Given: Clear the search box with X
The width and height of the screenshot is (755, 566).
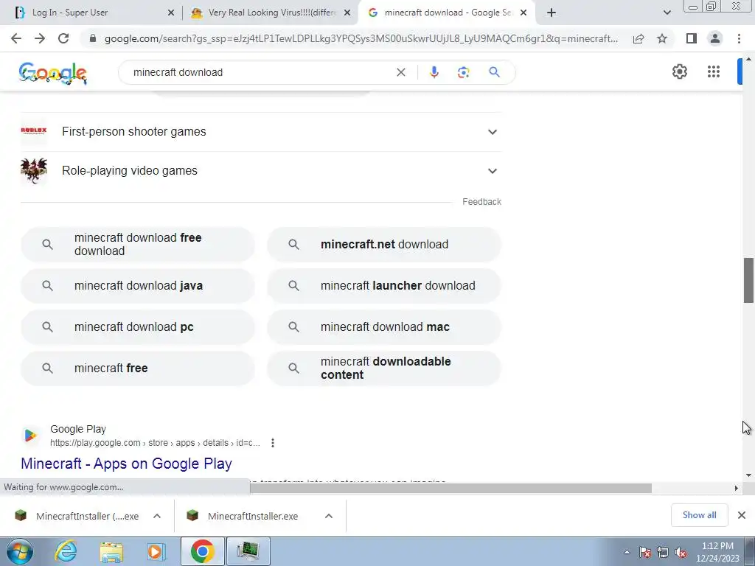Looking at the screenshot, I should click(x=400, y=72).
